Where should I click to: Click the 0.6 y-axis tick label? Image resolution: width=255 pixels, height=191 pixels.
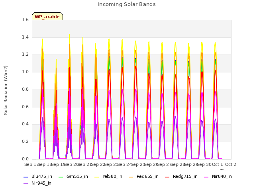[x=25, y=107]
